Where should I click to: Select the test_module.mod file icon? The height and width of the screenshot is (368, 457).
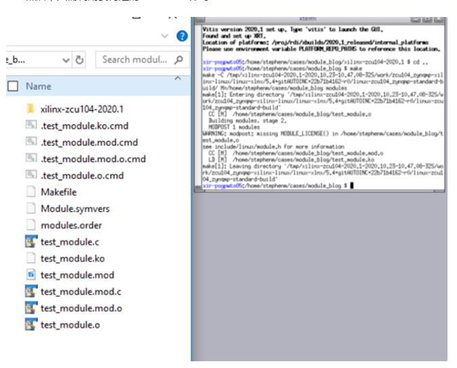point(30,275)
